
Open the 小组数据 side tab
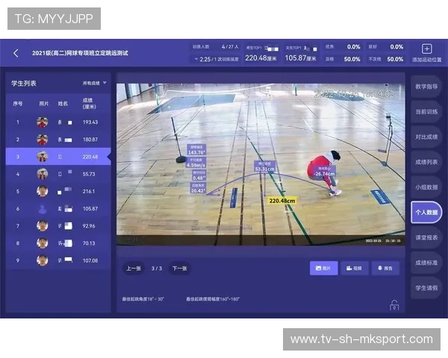point(426,187)
